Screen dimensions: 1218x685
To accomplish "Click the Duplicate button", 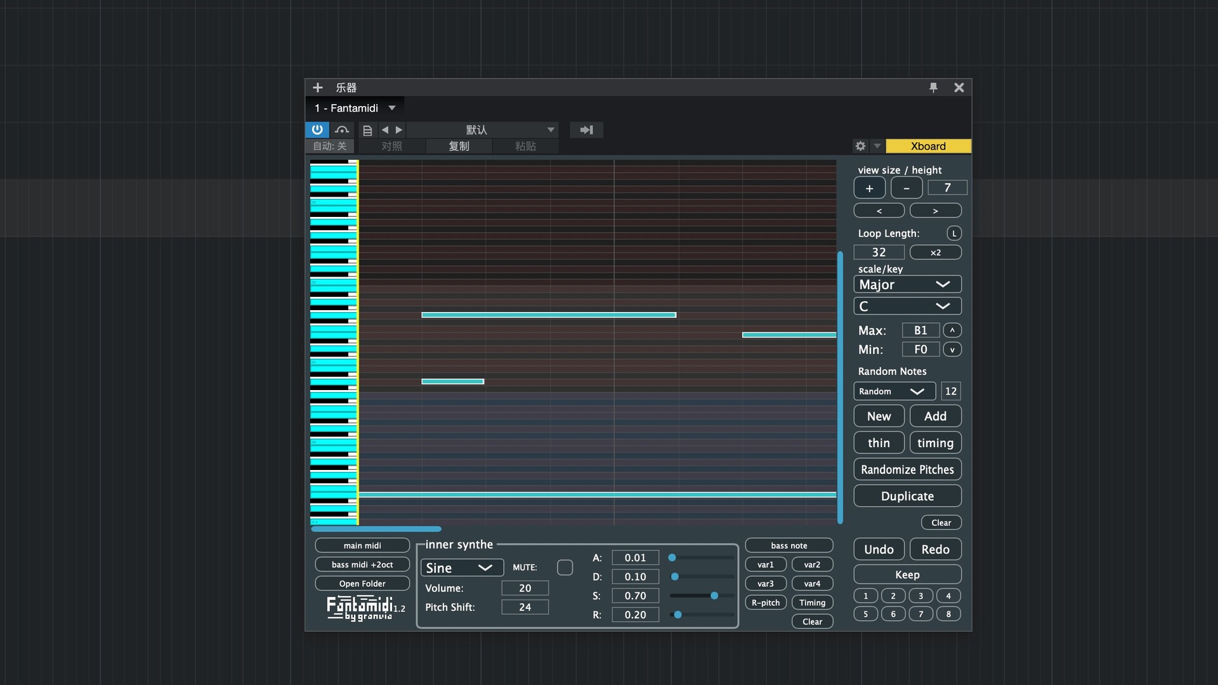I will click(907, 496).
